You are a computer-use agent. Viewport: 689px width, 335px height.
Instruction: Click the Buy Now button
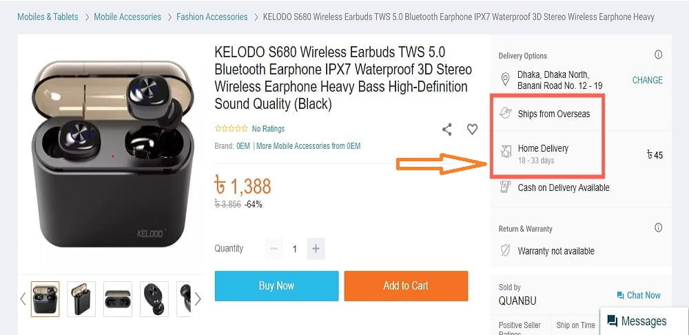pos(276,286)
